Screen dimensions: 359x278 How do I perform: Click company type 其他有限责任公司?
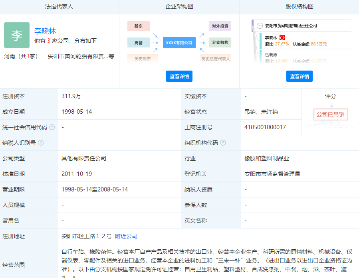(84, 158)
